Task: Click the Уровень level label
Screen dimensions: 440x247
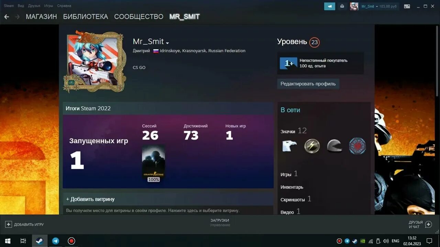Action: tap(292, 42)
